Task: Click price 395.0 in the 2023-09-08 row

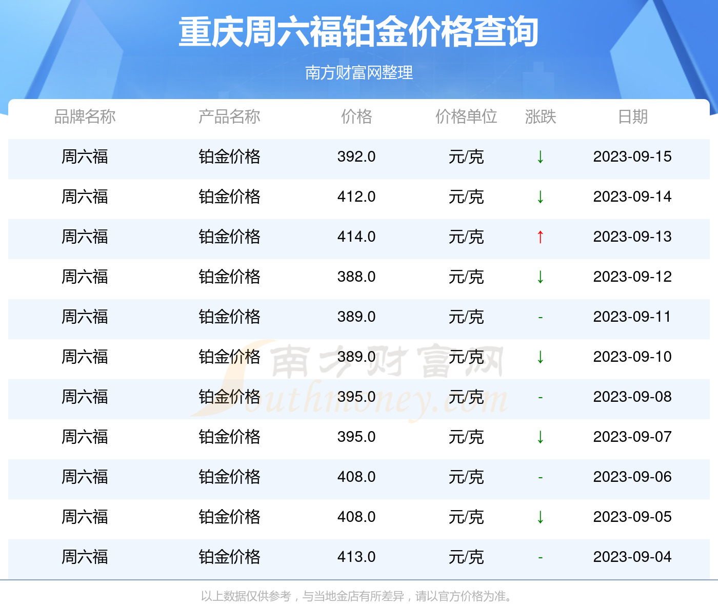Action: click(x=356, y=397)
